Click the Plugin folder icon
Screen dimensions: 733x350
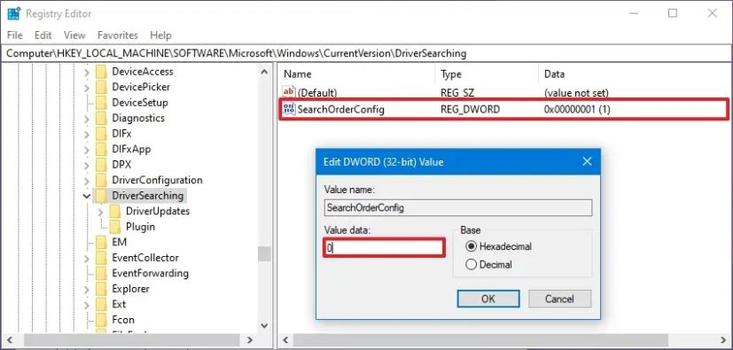tap(115, 227)
